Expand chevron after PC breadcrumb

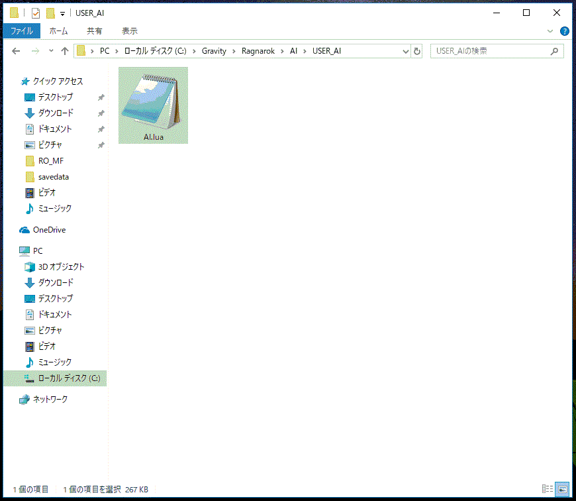pyautogui.click(x=117, y=51)
